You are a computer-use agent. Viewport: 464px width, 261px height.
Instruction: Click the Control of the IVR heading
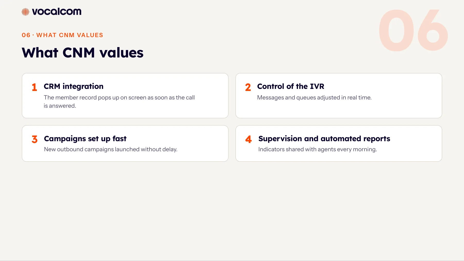pos(291,86)
